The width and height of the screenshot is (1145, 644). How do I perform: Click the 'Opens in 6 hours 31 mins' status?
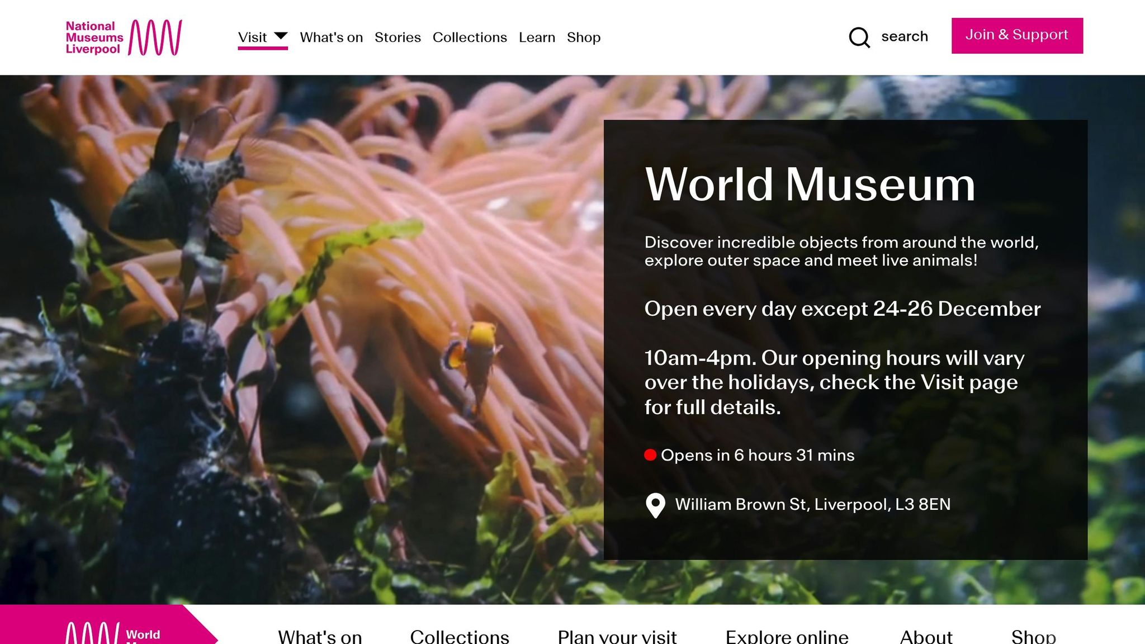[758, 454]
